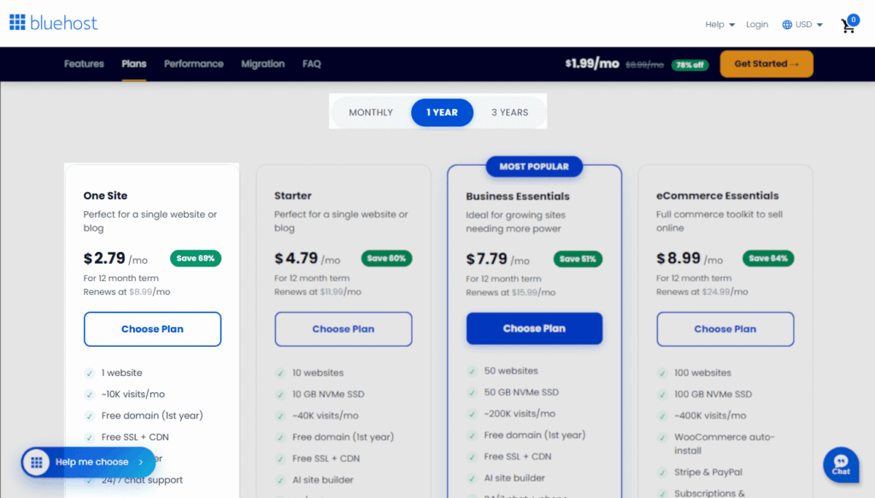Image resolution: width=875 pixels, height=498 pixels.
Task: Go to the Plans nav tab
Action: click(x=134, y=63)
